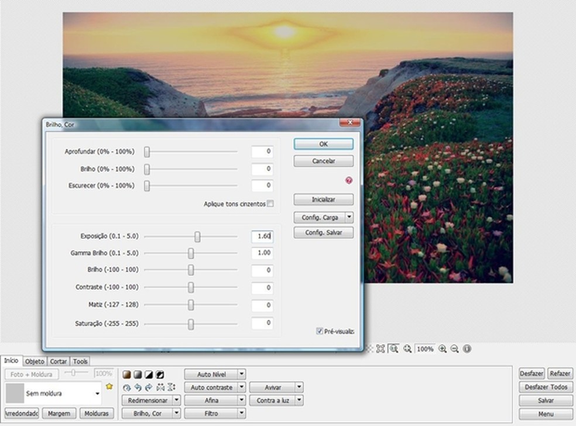Click the flip horizontal mirror icon
576x426 pixels.
point(160,387)
